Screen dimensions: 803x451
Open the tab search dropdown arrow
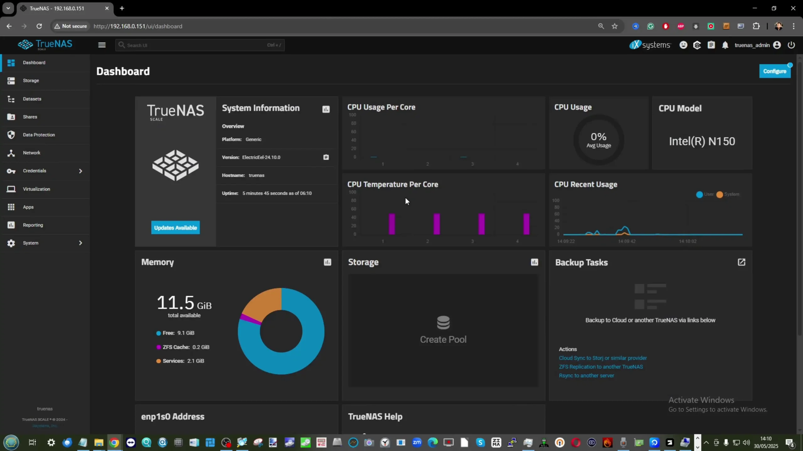pyautogui.click(x=8, y=8)
